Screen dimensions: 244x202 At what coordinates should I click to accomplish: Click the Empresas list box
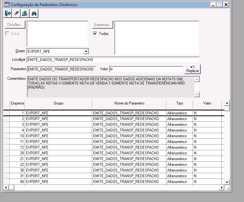coord(157,37)
